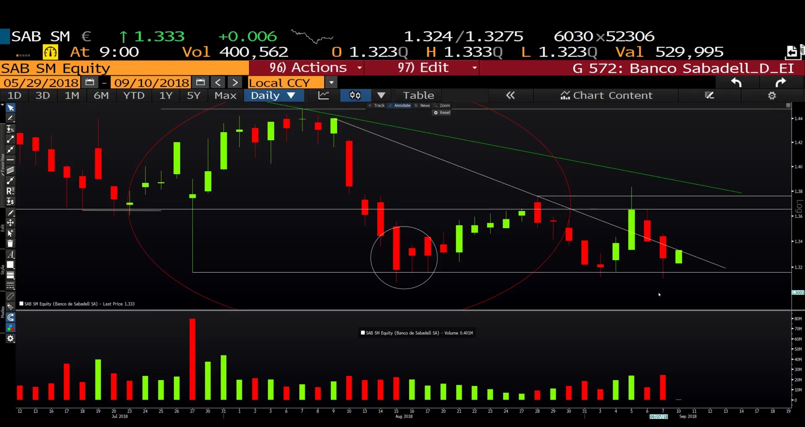Open the white fill color swatch
Screen dimensions: 805x427
(x=10, y=265)
